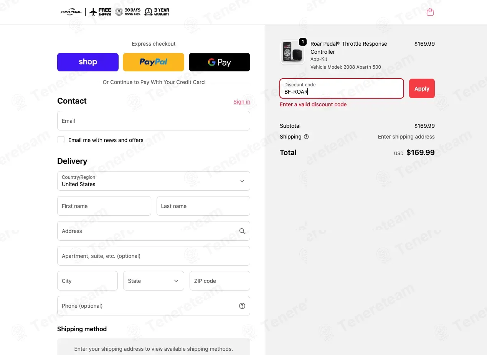Open the shopping bag cart icon

(430, 12)
